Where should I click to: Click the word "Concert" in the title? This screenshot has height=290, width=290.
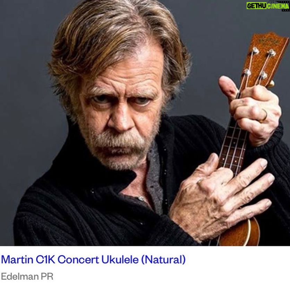pyautogui.click(x=78, y=259)
